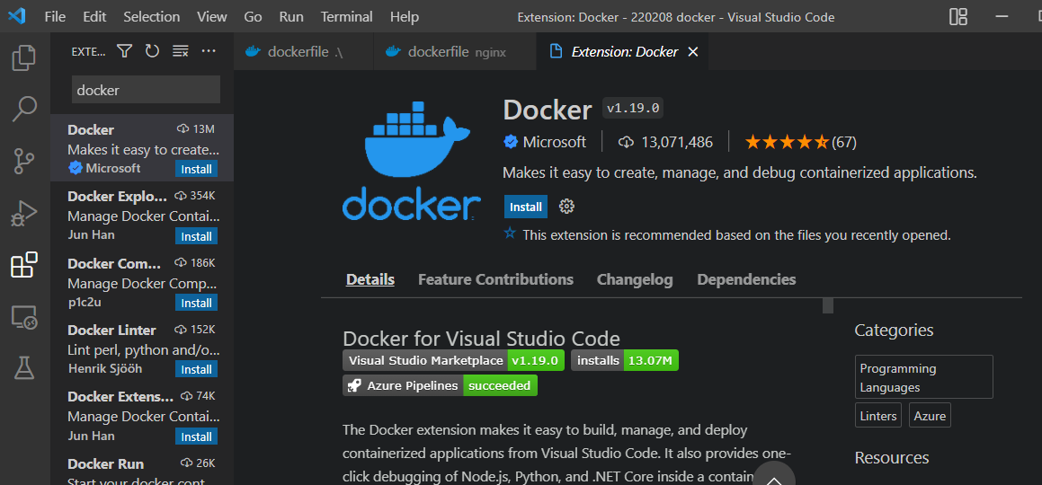Viewport: 1042px width, 485px height.
Task: Switch to dockerfile nginx editor tab
Action: point(455,52)
